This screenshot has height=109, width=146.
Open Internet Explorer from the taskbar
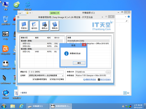[22, 106]
